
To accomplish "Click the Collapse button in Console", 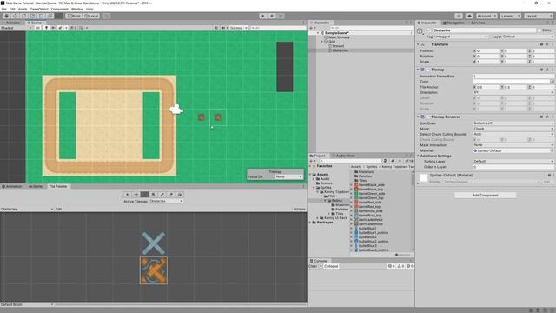I will pyautogui.click(x=331, y=266).
